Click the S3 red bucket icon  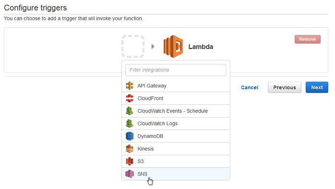(x=130, y=161)
